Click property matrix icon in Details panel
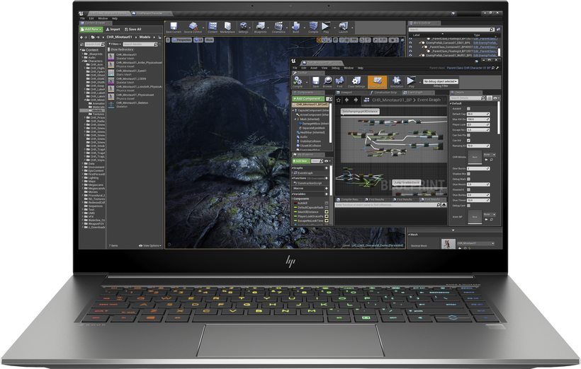Image resolution: width=581 pixels, height=369 pixels. (x=490, y=98)
